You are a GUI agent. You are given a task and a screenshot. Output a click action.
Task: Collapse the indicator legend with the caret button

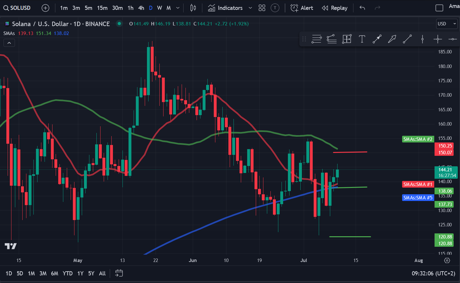pos(9,43)
